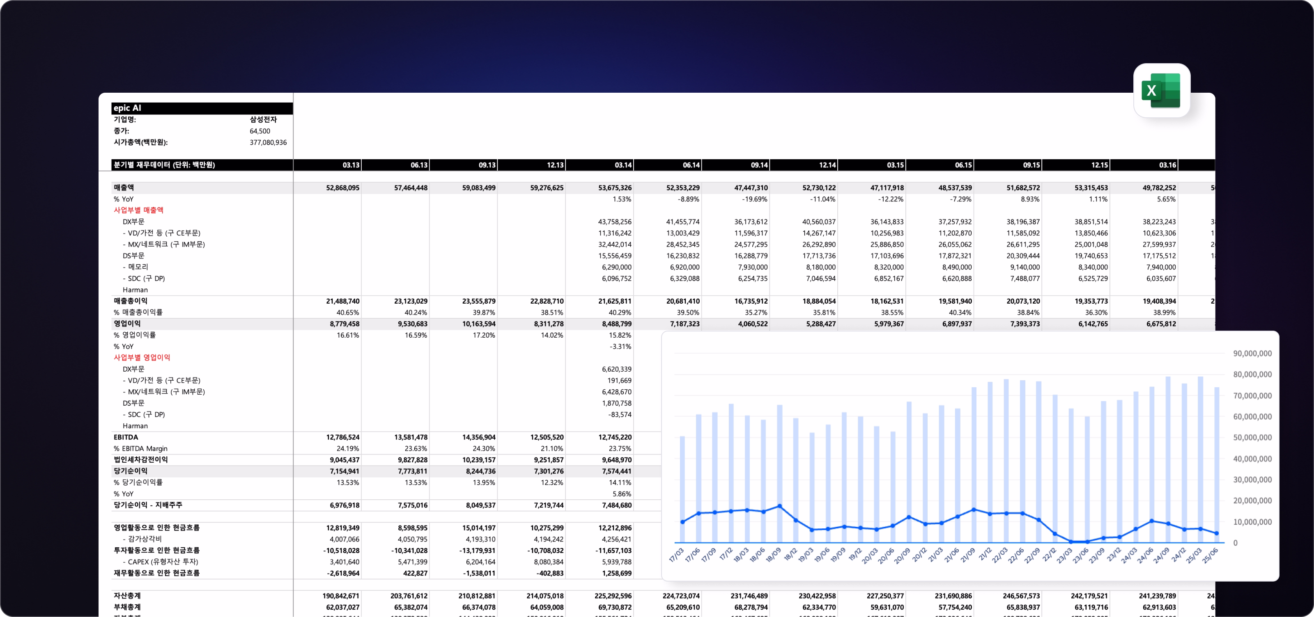This screenshot has height=617, width=1314.
Task: Select the 03.13 column header
Action: tap(350, 165)
